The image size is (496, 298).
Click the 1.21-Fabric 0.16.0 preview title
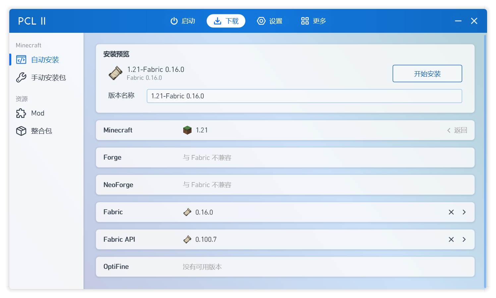point(156,70)
